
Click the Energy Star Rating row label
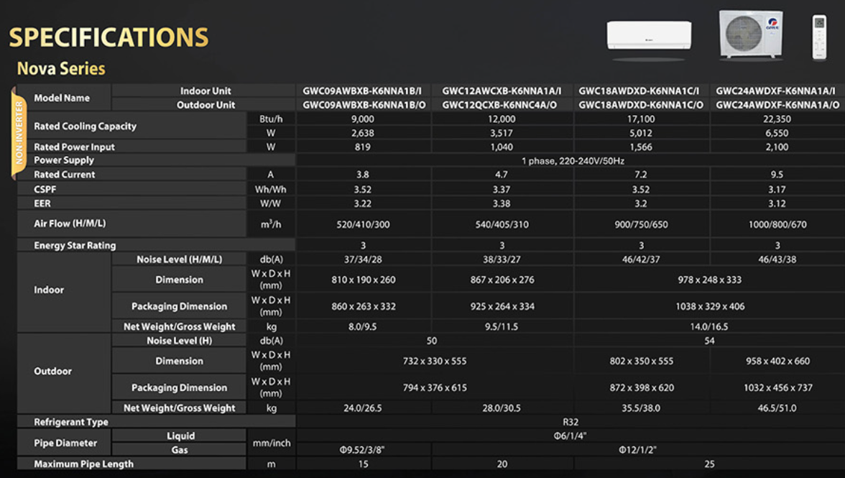click(75, 245)
